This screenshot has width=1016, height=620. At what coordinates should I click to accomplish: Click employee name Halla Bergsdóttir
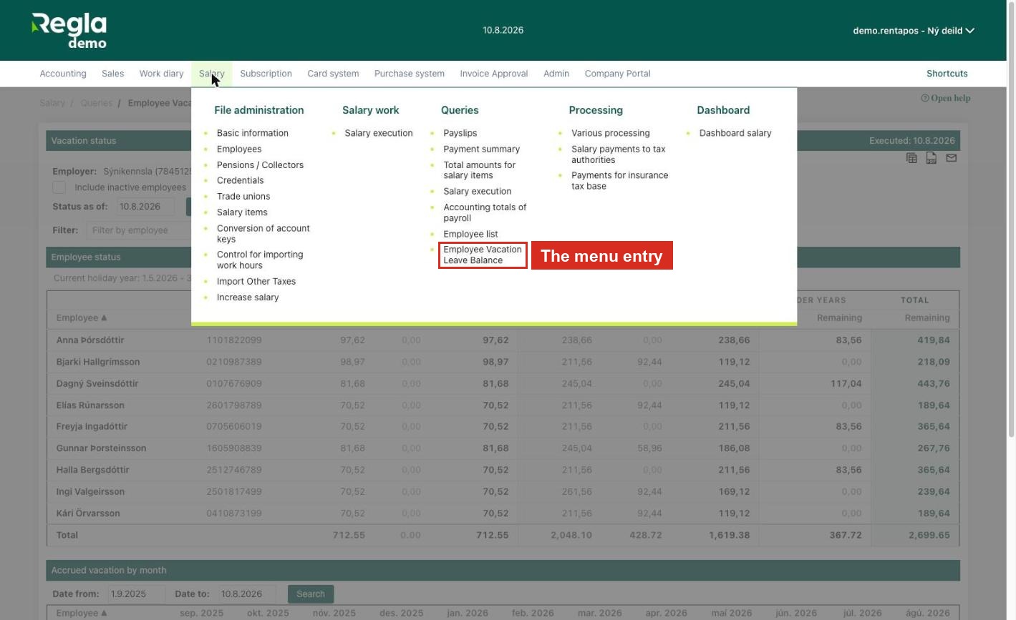[x=93, y=470]
